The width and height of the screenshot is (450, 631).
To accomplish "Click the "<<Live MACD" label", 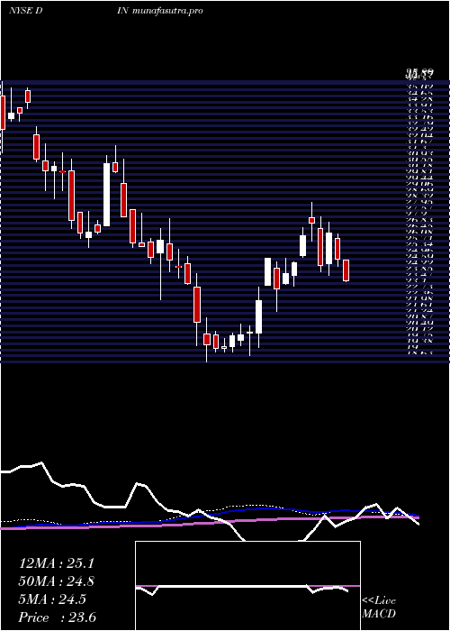I will pos(379,608).
